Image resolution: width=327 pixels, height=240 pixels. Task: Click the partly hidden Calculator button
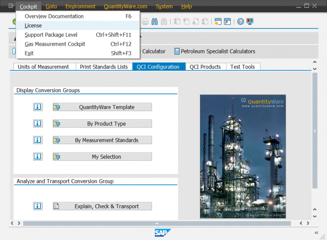pyautogui.click(x=153, y=51)
